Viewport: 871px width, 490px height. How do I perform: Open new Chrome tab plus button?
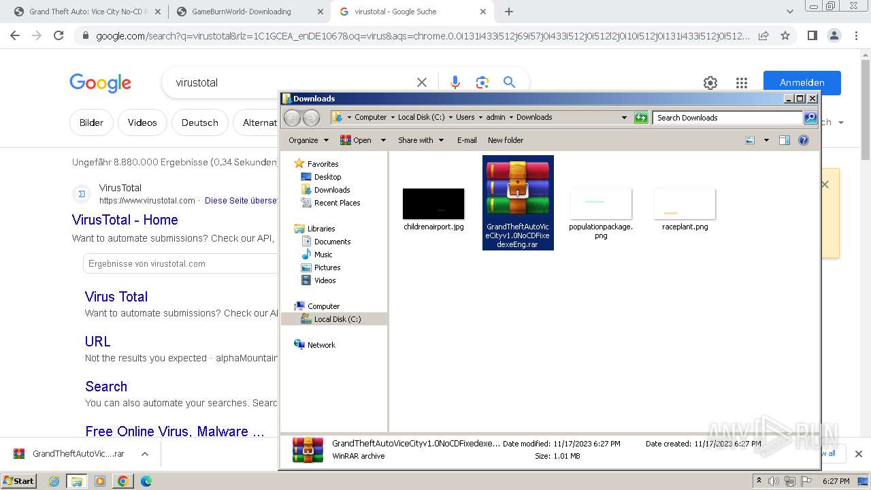pos(508,12)
